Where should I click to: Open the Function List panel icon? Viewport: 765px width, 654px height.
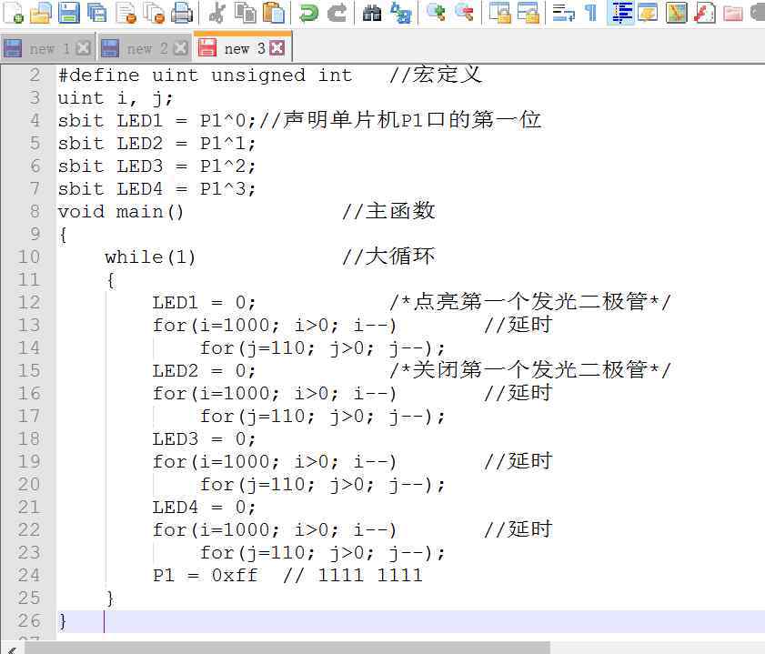[x=704, y=12]
